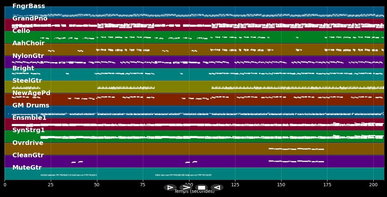
Task: Click the note bar in the Ovrdrive track
Action: [296, 149]
